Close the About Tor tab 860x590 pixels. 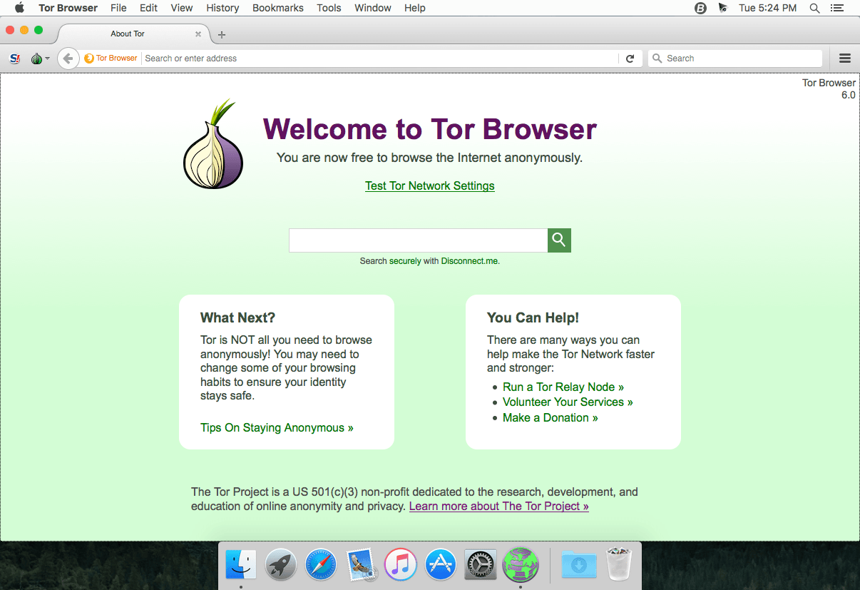[x=198, y=34]
